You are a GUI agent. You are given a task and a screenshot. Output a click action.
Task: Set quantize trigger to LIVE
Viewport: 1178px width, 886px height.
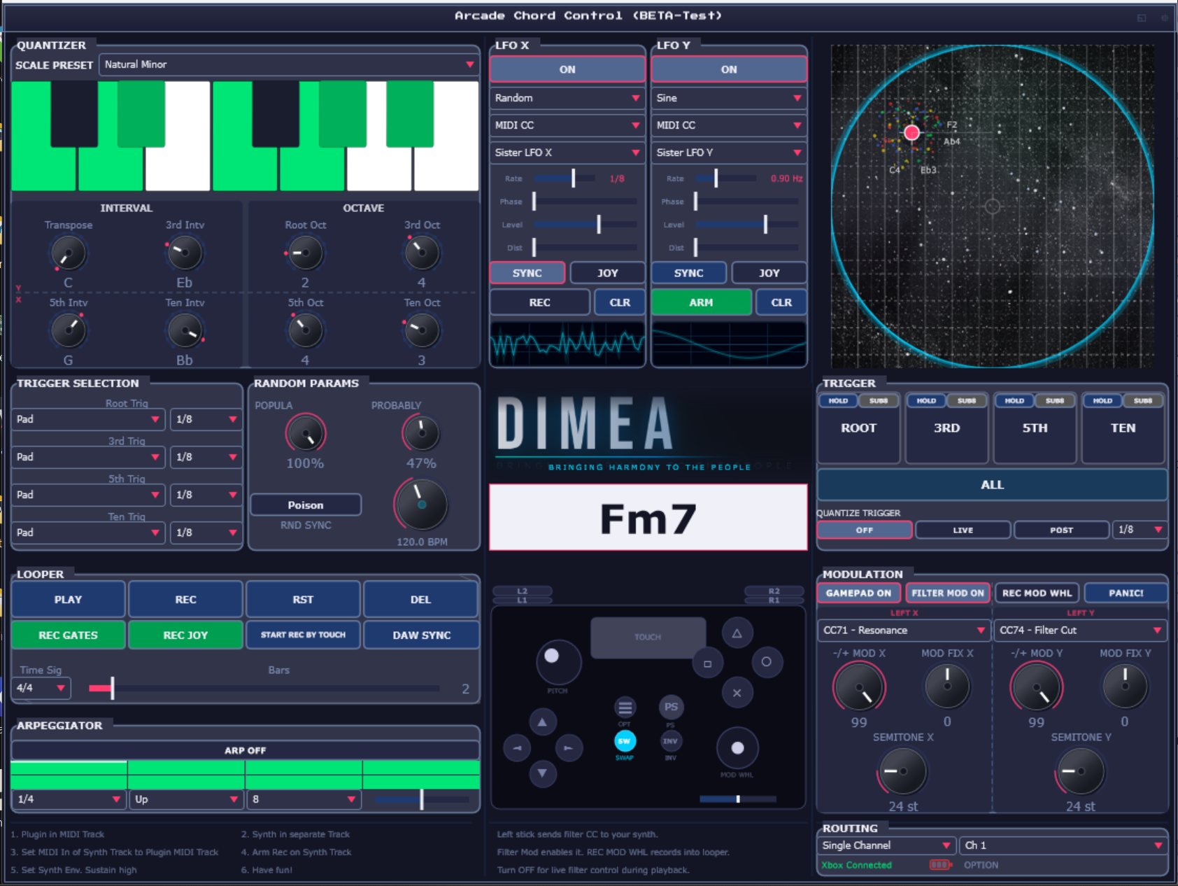[963, 530]
